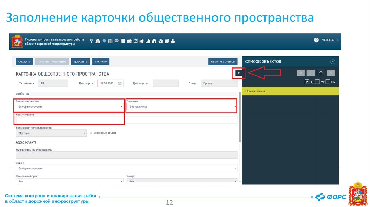Select the point drawing tool in the objects list
Viewport: 370px width, 207px height.
tap(301, 73)
